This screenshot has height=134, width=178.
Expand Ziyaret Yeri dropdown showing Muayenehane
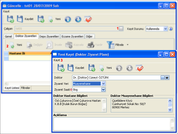tap(103, 84)
